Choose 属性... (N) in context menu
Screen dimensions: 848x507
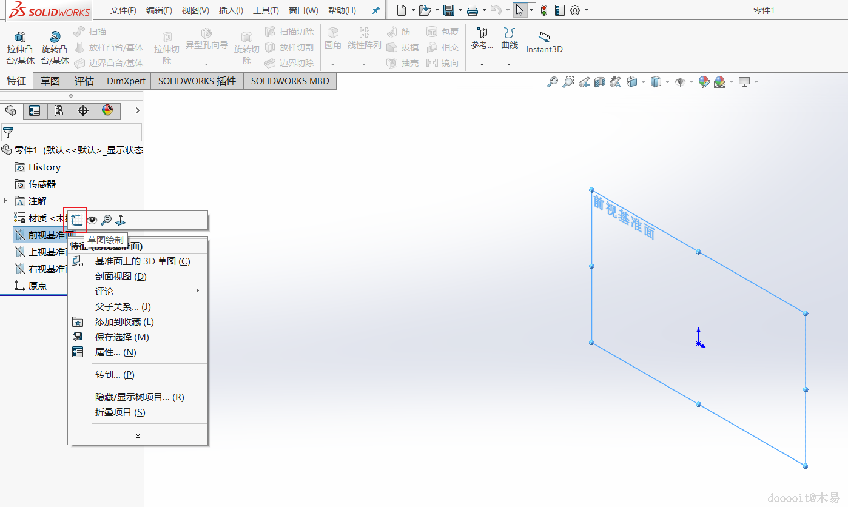click(138, 352)
